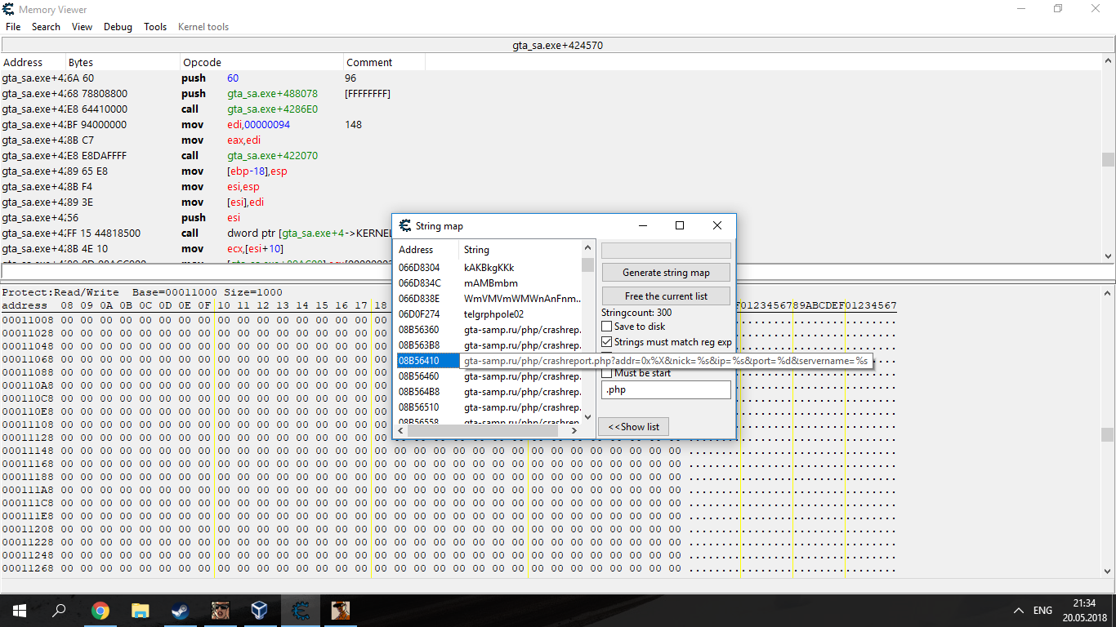The width and height of the screenshot is (1116, 627).
Task: Click hex row address 00011268
Action: [x=28, y=568]
